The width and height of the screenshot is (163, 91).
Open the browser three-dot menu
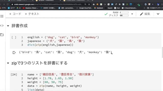162,4
